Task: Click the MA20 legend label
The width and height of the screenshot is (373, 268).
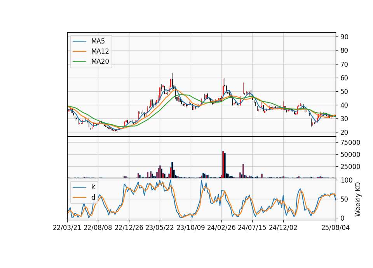Action: [x=100, y=61]
